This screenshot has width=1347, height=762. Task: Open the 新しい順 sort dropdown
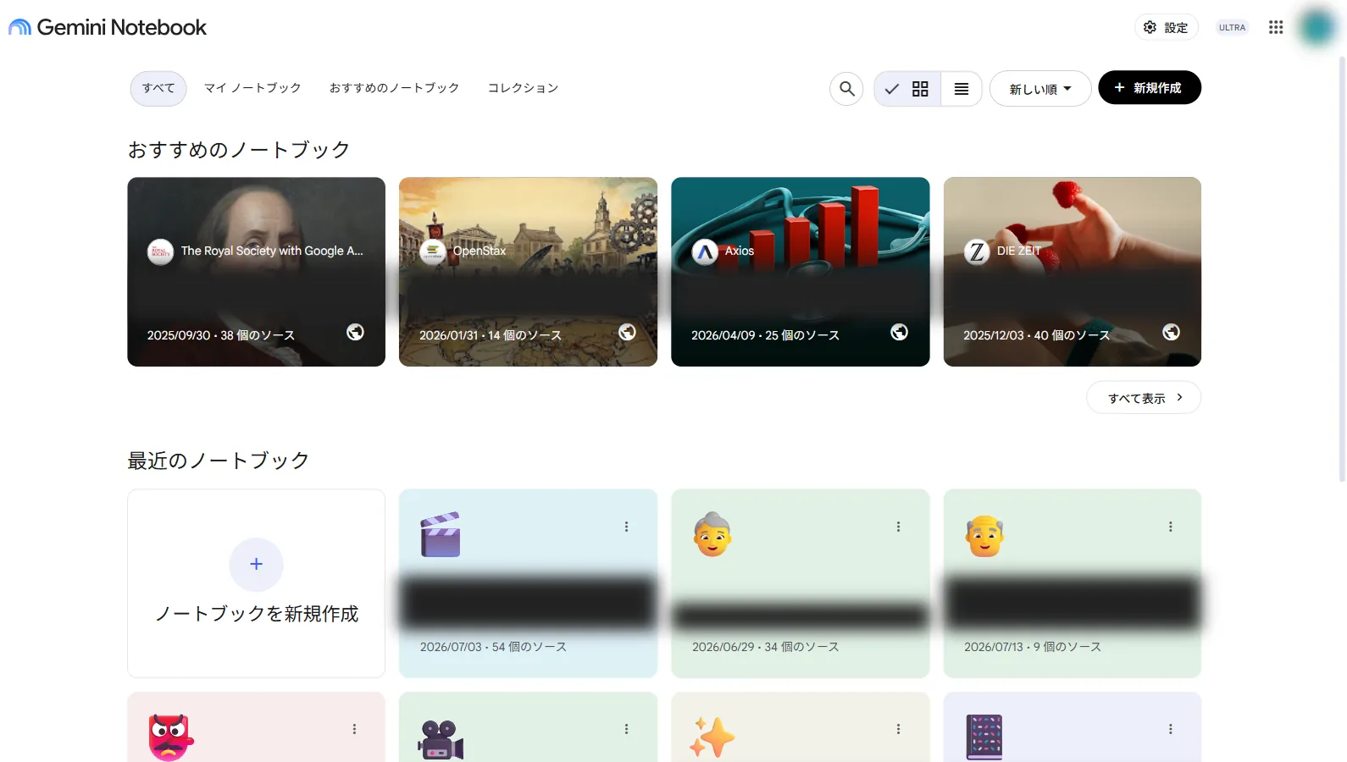(x=1040, y=88)
